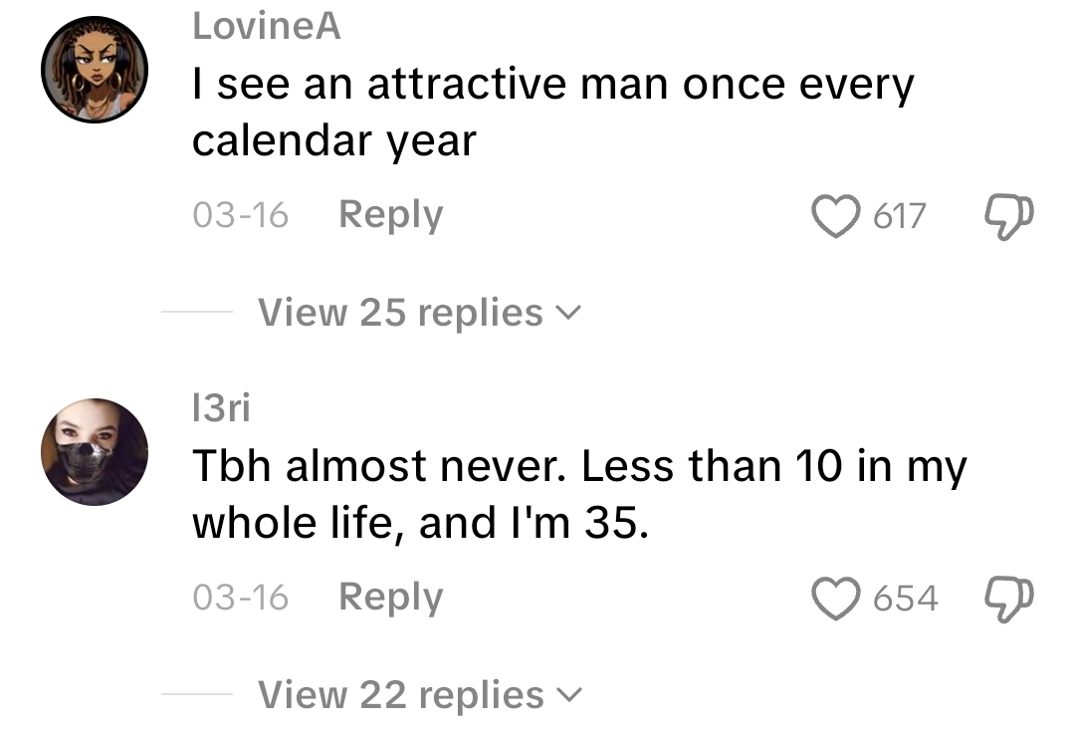Open l3ri's profile picture
The image size is (1075, 729).
[95, 451]
